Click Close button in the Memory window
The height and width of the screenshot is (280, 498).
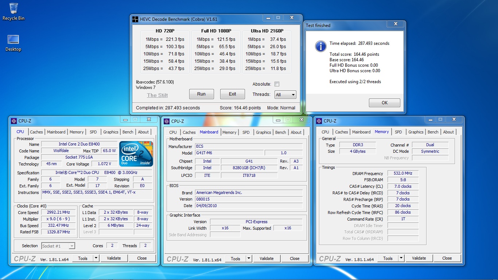pyautogui.click(x=447, y=258)
